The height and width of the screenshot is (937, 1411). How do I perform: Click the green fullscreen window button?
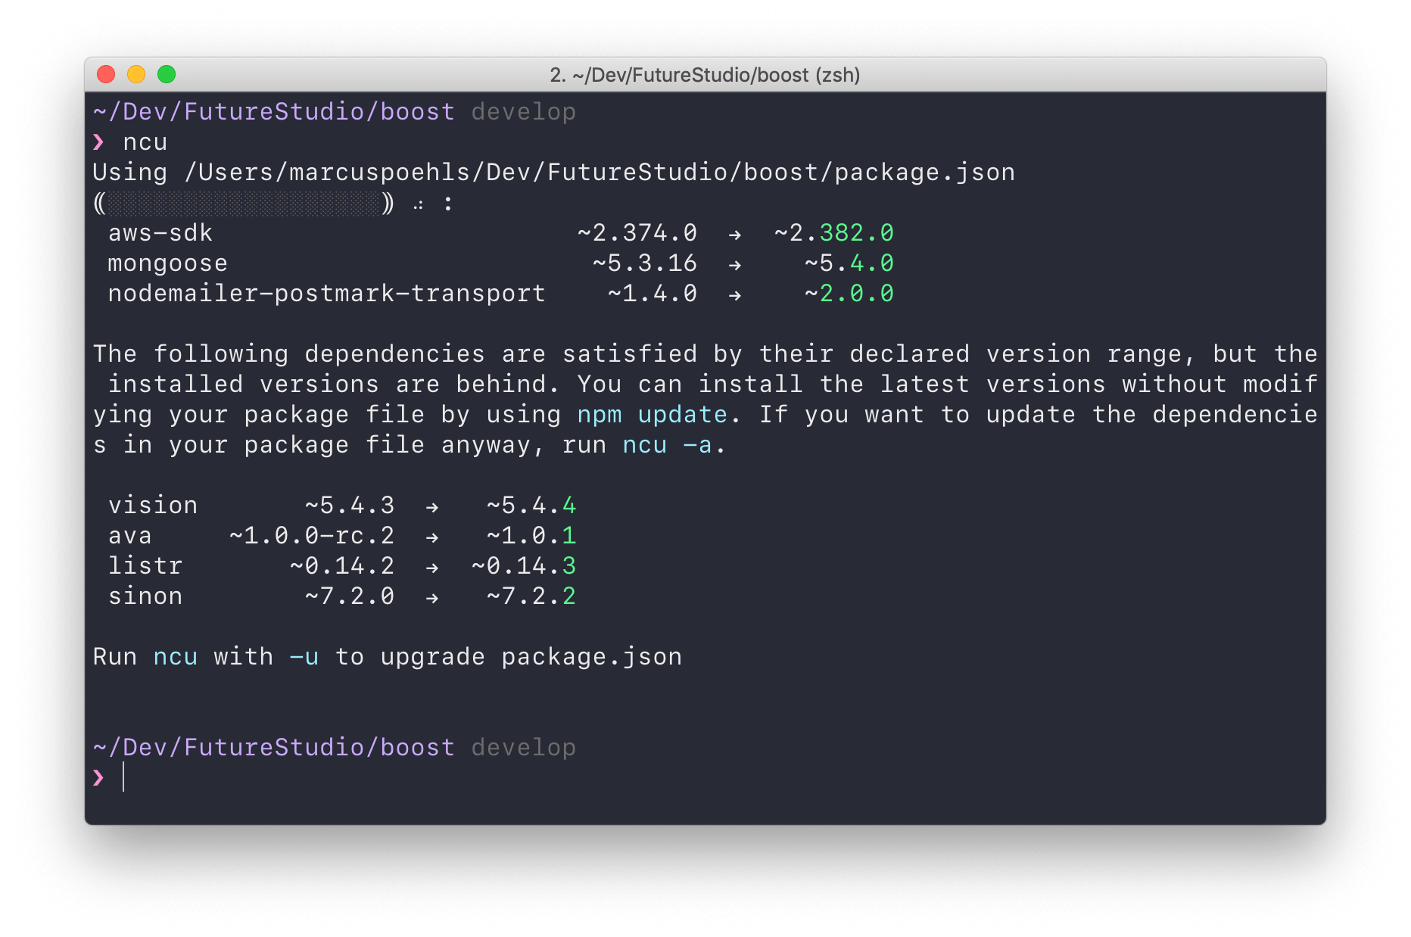tap(166, 75)
